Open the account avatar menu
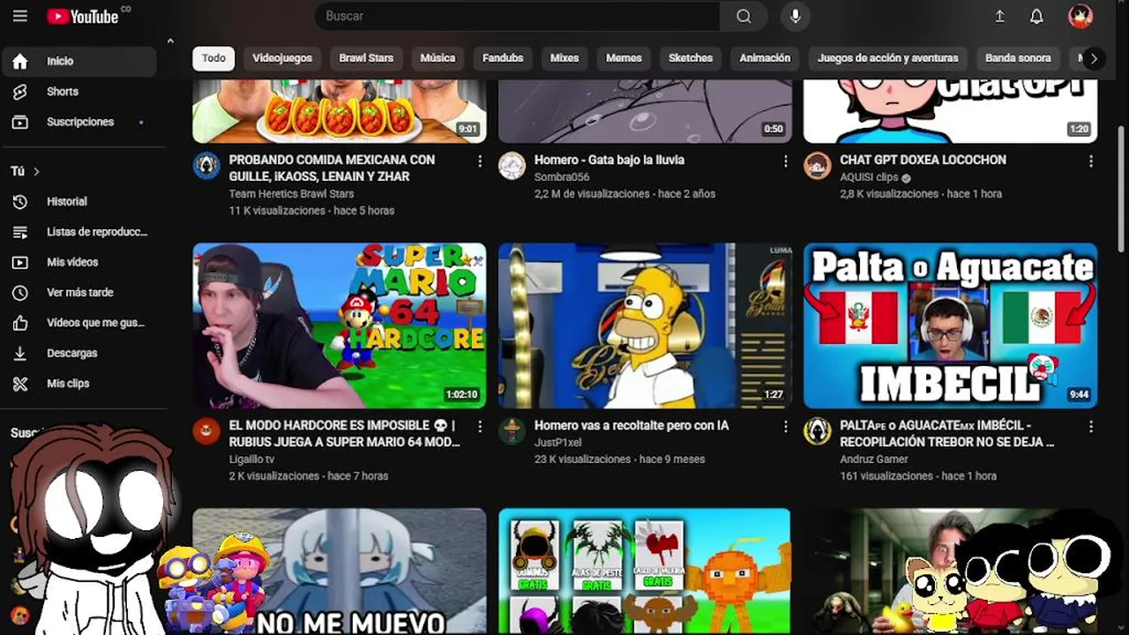Image resolution: width=1129 pixels, height=635 pixels. [1080, 16]
